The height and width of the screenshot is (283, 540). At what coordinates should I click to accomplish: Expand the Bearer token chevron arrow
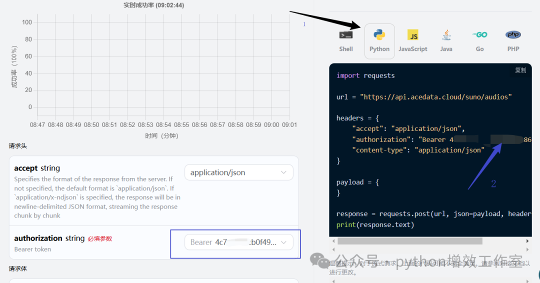pos(284,242)
